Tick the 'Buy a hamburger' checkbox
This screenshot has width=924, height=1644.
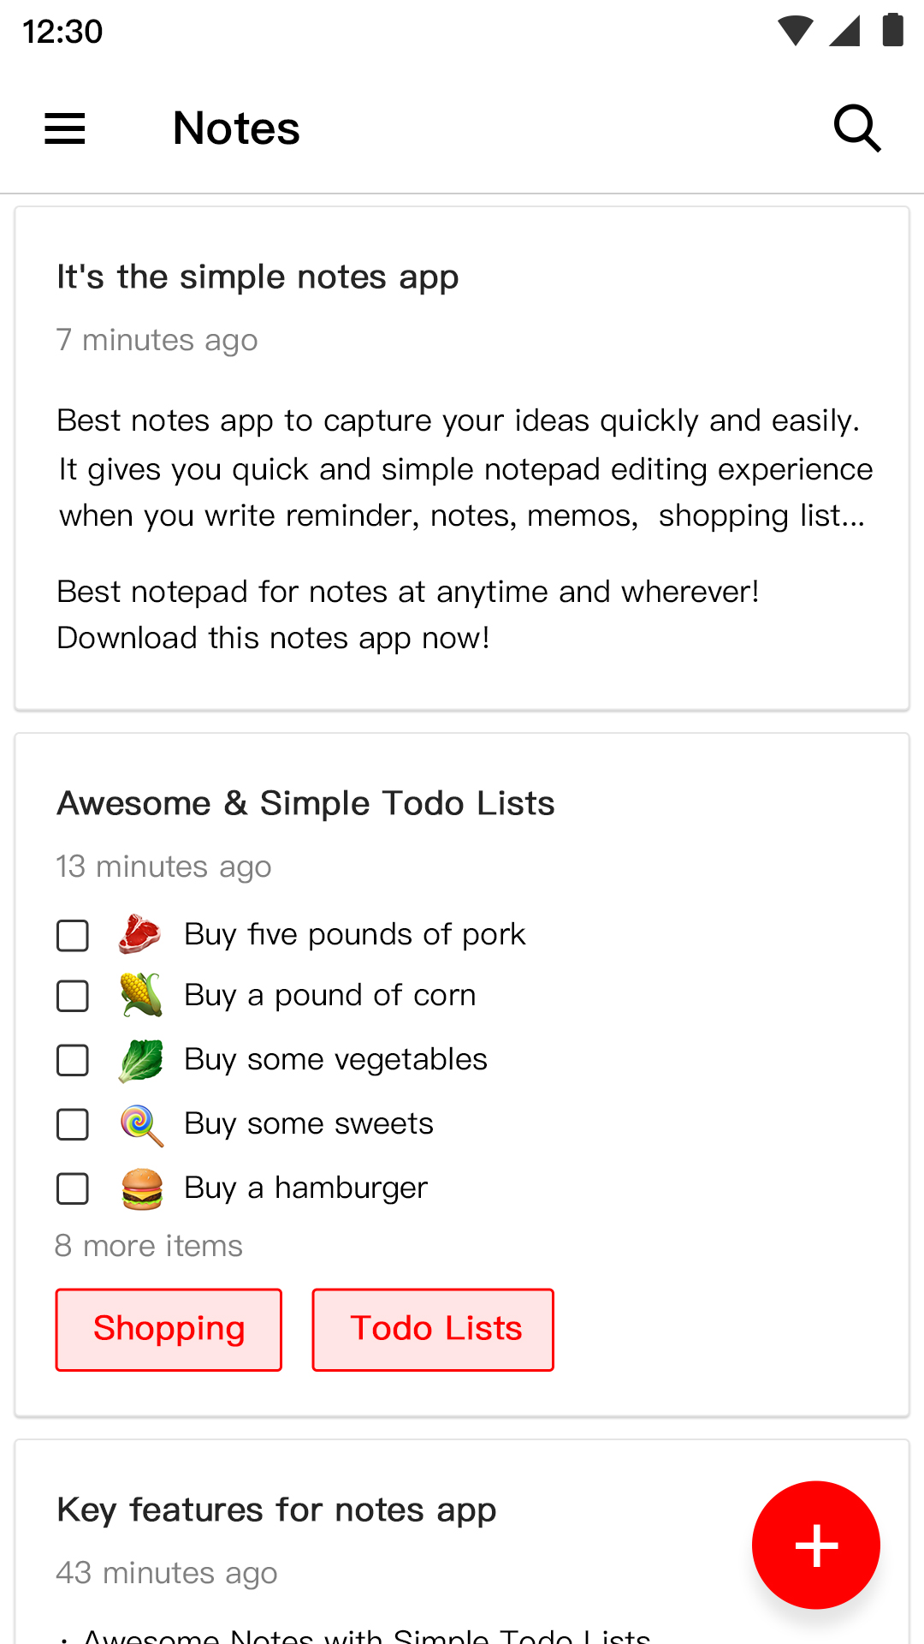pyautogui.click(x=73, y=1188)
